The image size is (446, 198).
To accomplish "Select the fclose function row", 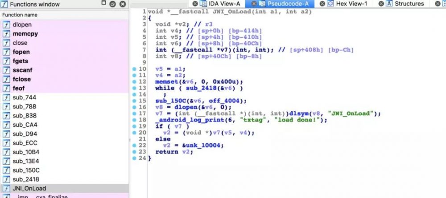I will click(x=64, y=79).
